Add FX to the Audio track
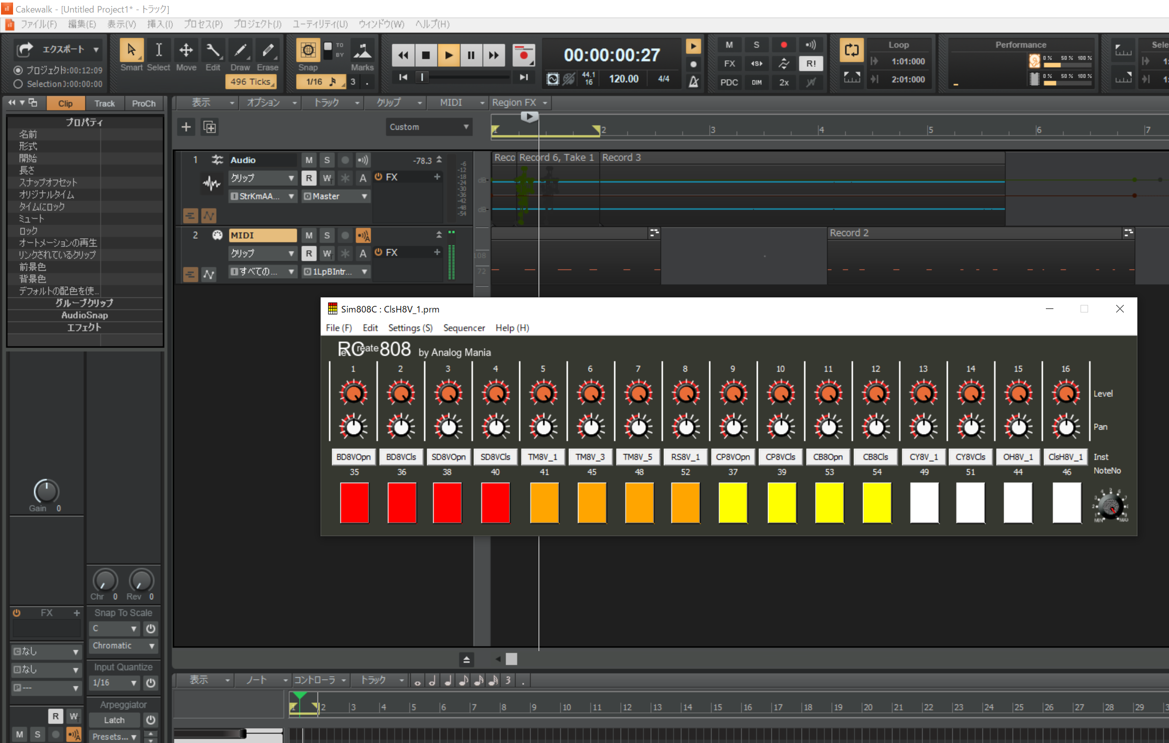 437,177
